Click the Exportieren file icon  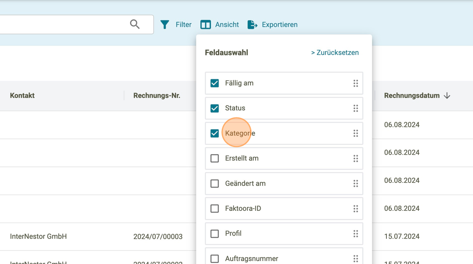[x=252, y=25]
